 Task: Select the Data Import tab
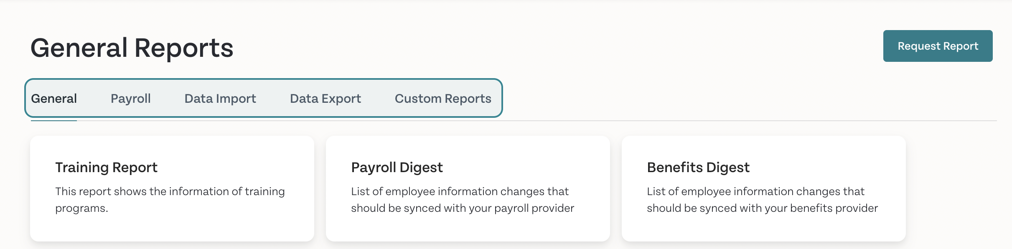(220, 99)
